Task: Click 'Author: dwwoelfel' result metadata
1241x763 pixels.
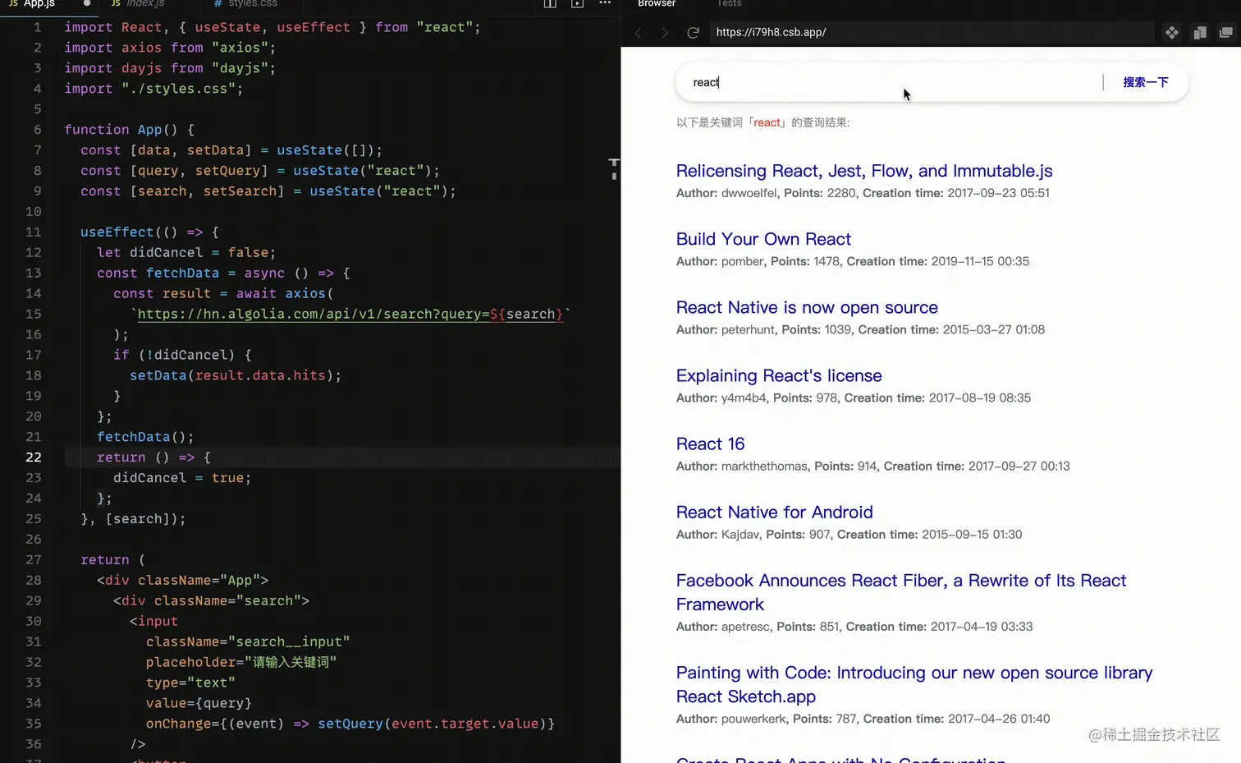Action: click(x=726, y=193)
